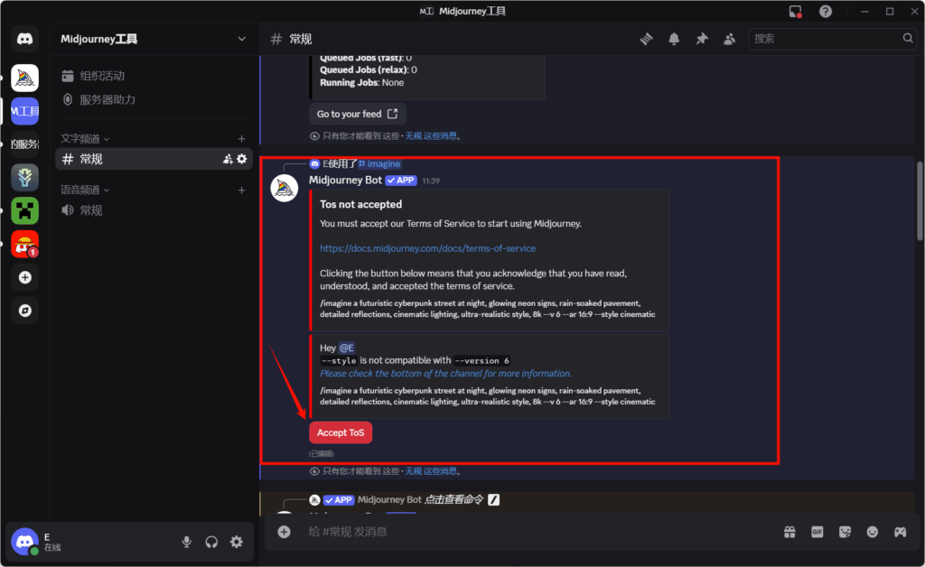This screenshot has width=925, height=567.
Task: Click the Midjourney Bot name at 11:39
Action: (x=345, y=181)
